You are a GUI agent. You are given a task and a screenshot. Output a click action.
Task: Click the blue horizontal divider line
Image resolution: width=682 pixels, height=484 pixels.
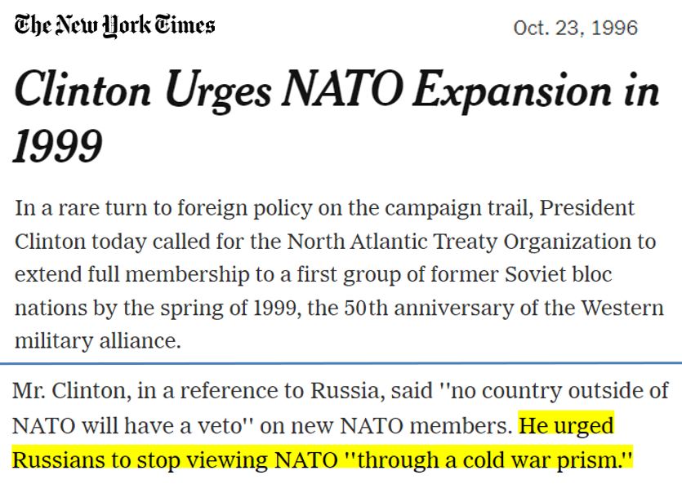[x=341, y=362]
